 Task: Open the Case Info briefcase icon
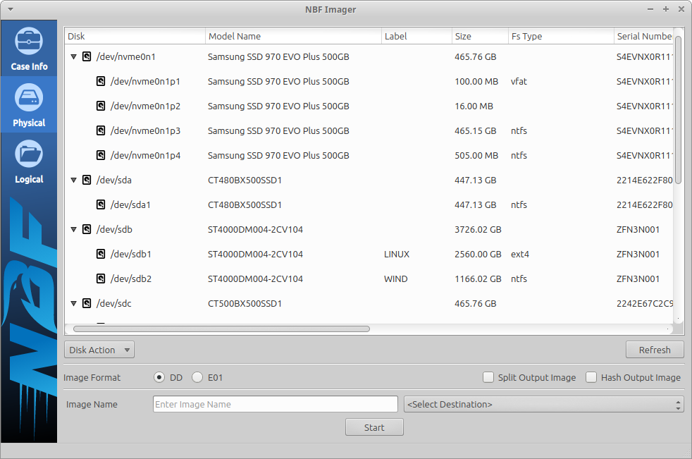pyautogui.click(x=29, y=42)
